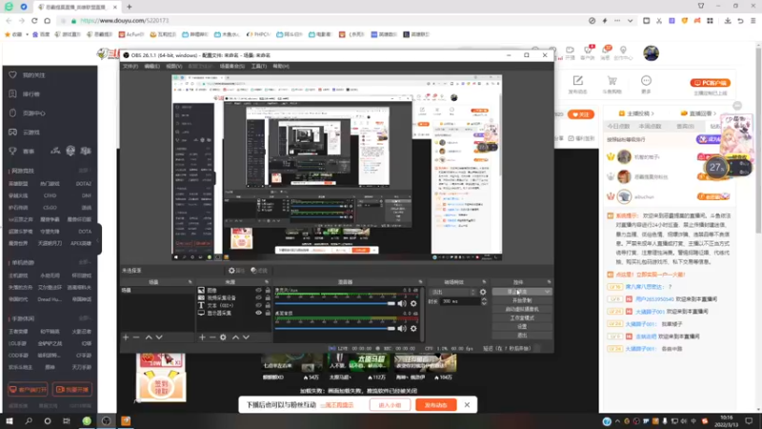
Task: Open the OBS File menu
Action: click(130, 66)
